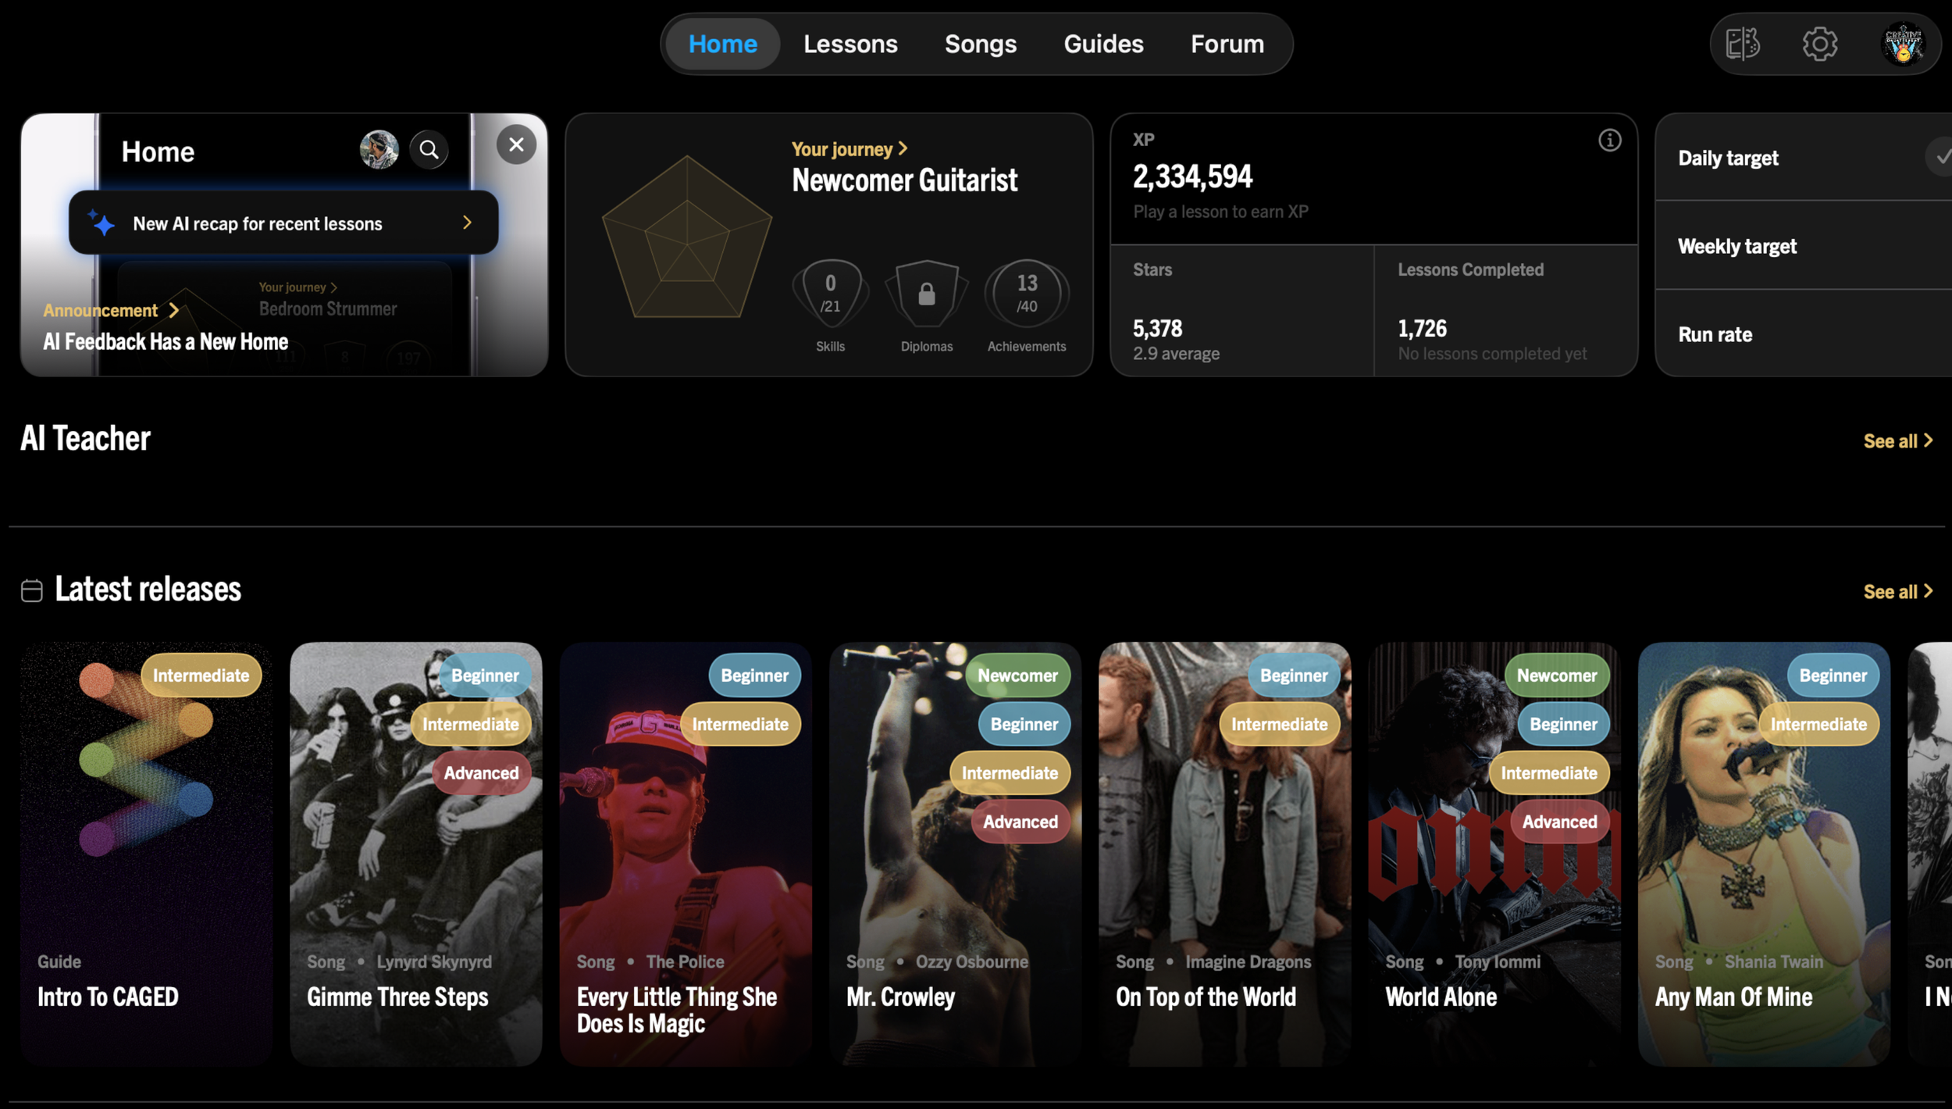The image size is (1952, 1109).
Task: Pick Advanced level on World Alone
Action: [x=1560, y=822]
